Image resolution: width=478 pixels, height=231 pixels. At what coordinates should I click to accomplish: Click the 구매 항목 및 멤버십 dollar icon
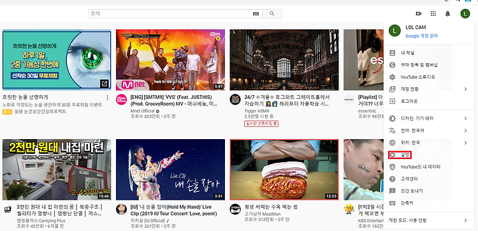tap(393, 65)
